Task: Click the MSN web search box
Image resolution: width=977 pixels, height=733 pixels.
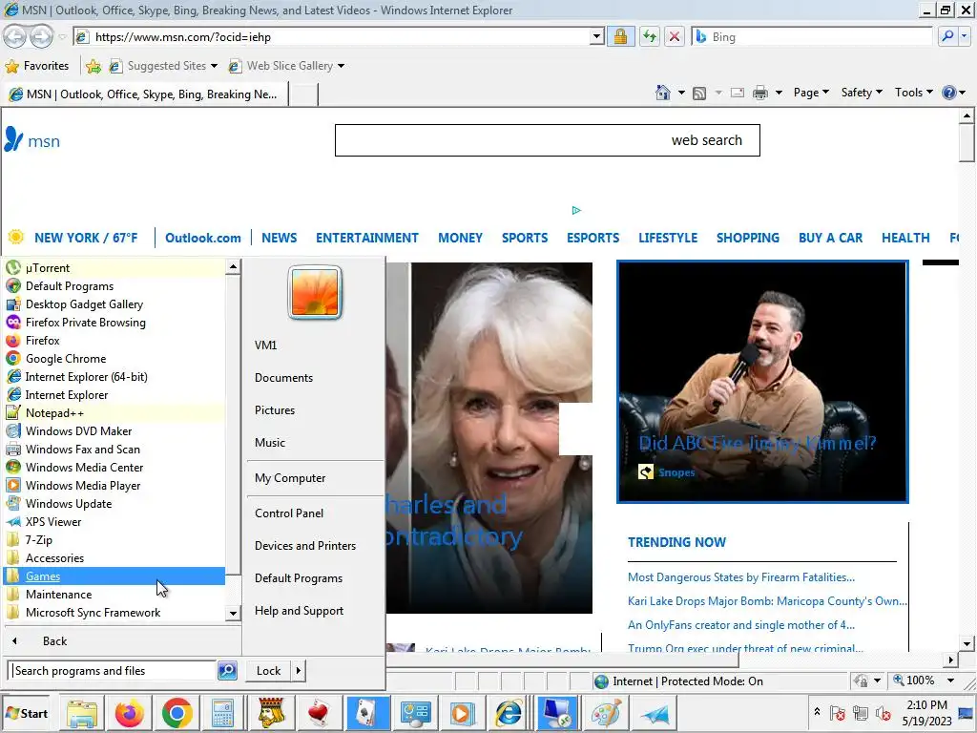Action: 547,140
